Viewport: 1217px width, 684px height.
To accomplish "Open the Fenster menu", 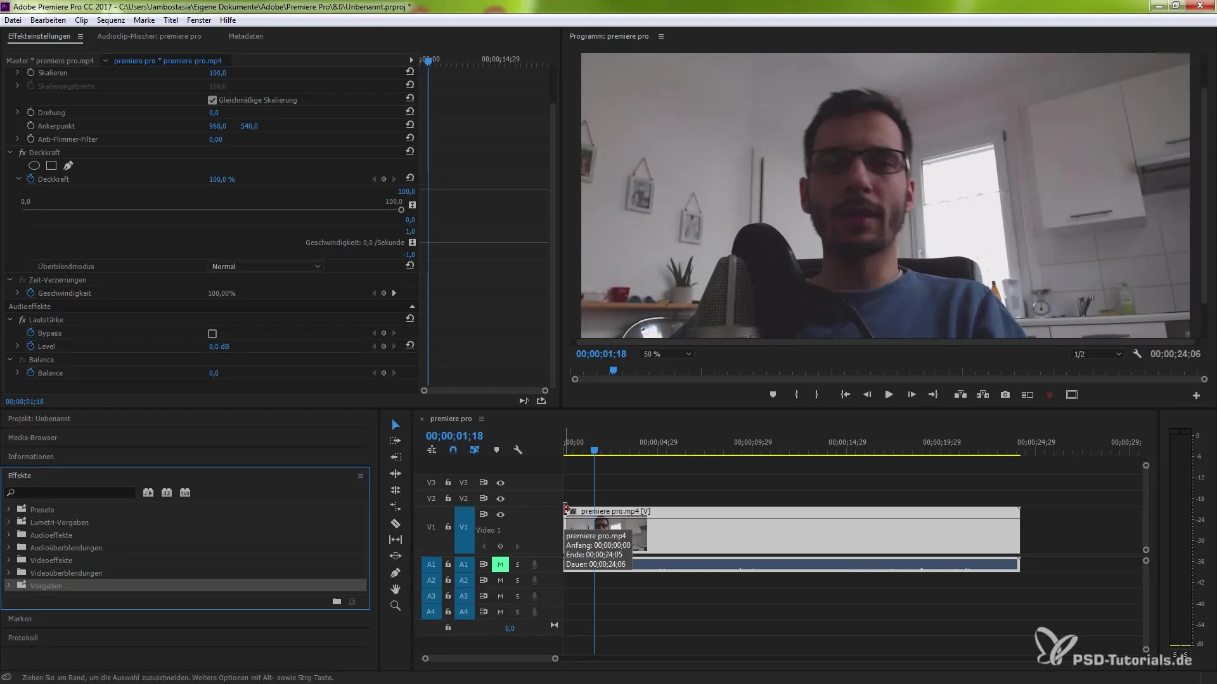I will pos(199,20).
